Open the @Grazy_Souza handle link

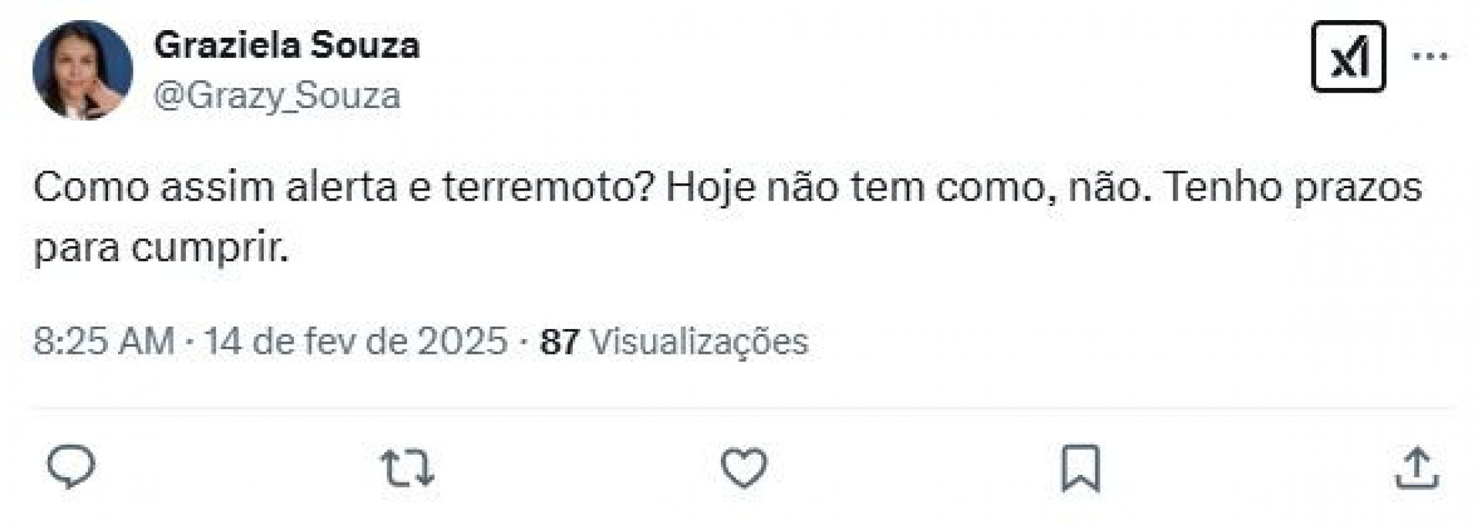(277, 96)
